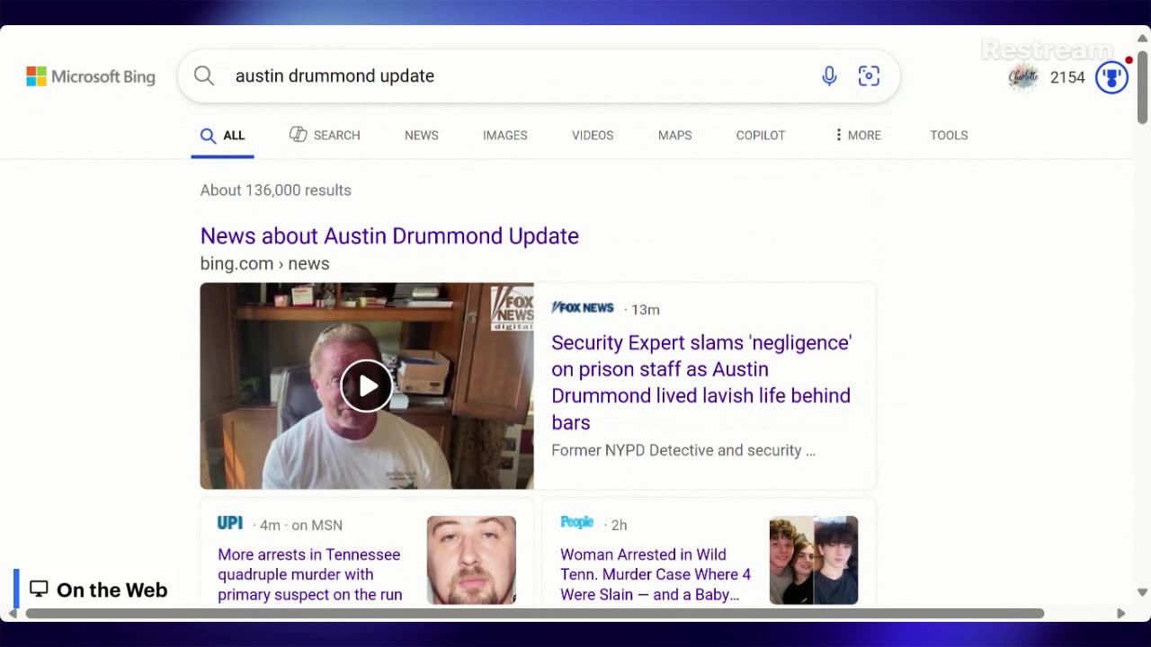
Task: Switch to the NEWS tab
Action: (x=422, y=135)
